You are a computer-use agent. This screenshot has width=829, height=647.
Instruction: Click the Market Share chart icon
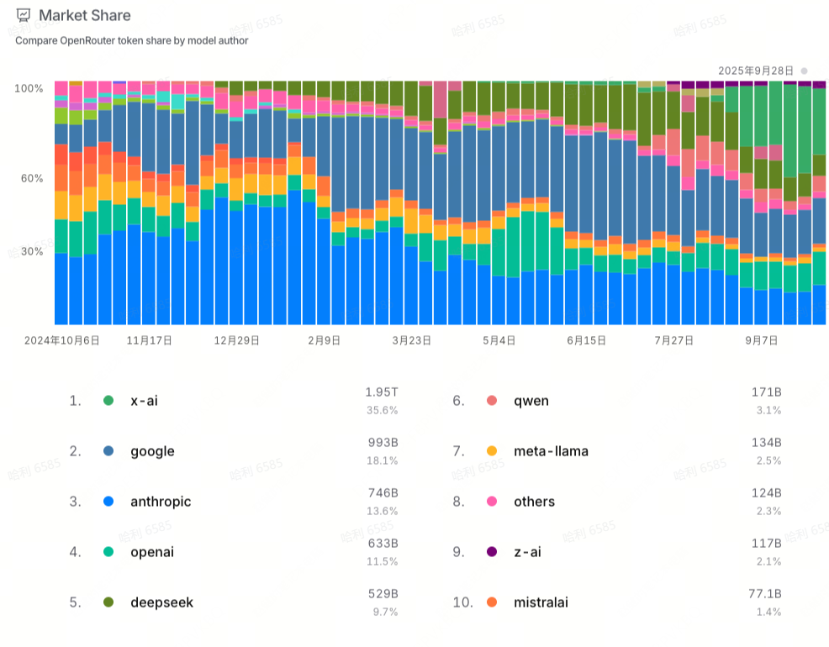point(24,15)
